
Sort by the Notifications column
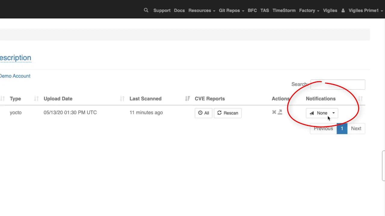[321, 99]
